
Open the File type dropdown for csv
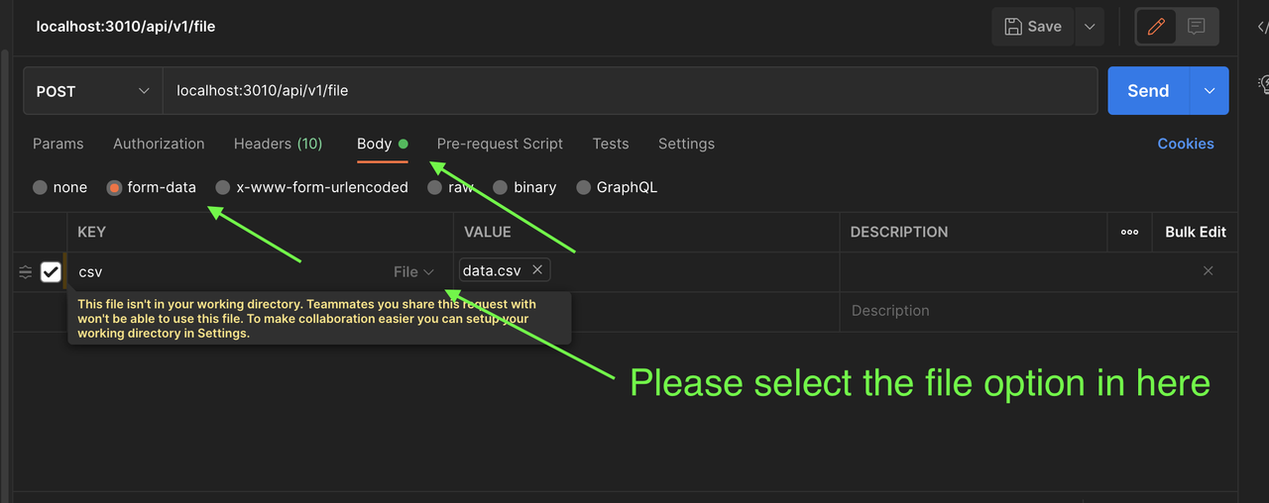pyautogui.click(x=413, y=271)
